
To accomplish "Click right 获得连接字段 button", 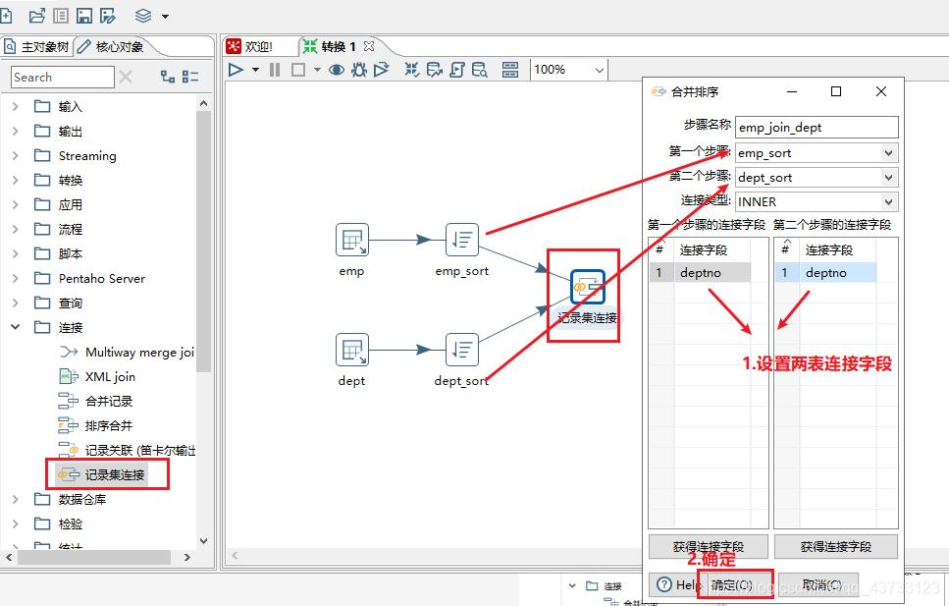I will pyautogui.click(x=836, y=547).
